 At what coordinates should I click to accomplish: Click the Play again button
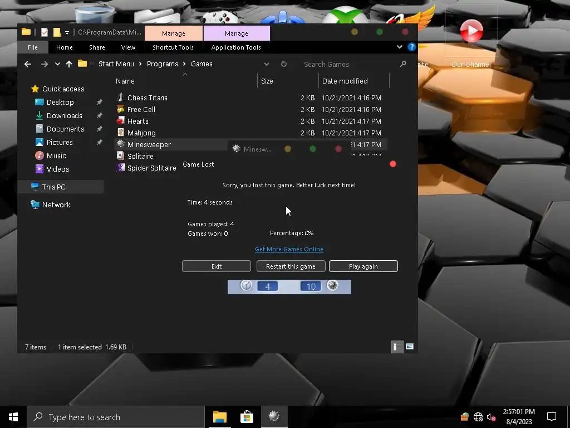(x=363, y=266)
